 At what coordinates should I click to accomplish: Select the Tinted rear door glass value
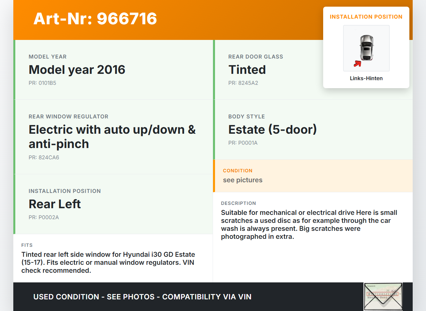click(247, 70)
